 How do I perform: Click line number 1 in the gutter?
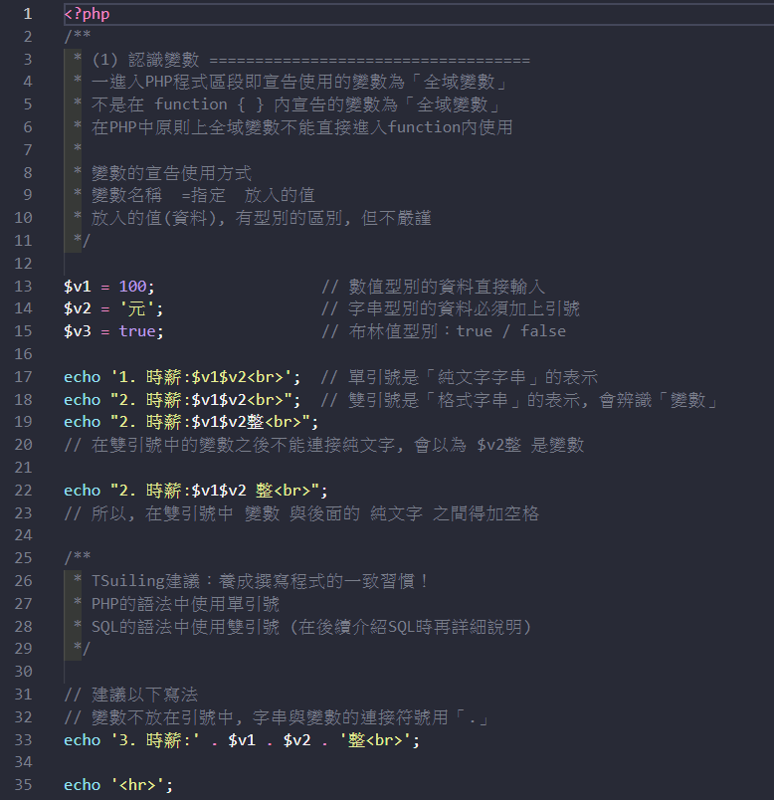27,14
